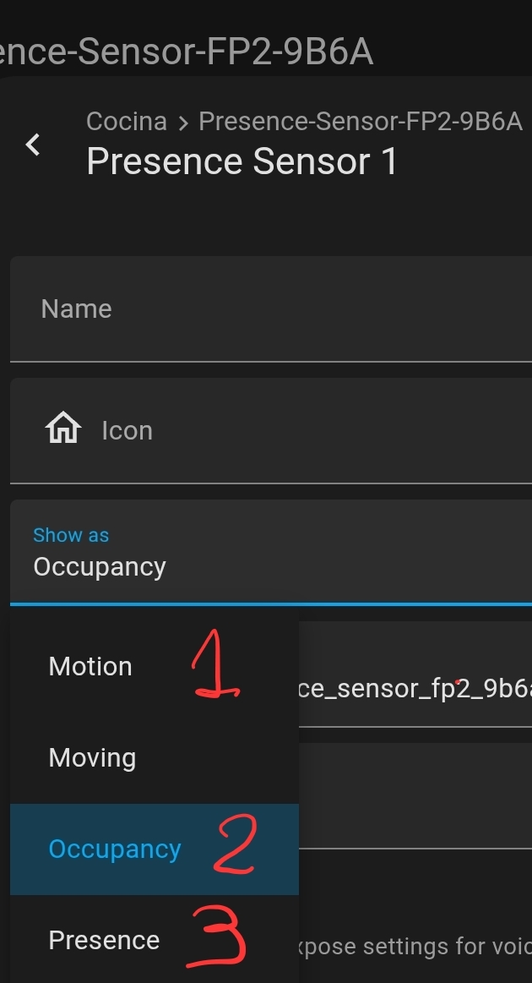Open the Presence-Sensor-FP2-9B6A device page

pyautogui.click(x=360, y=121)
